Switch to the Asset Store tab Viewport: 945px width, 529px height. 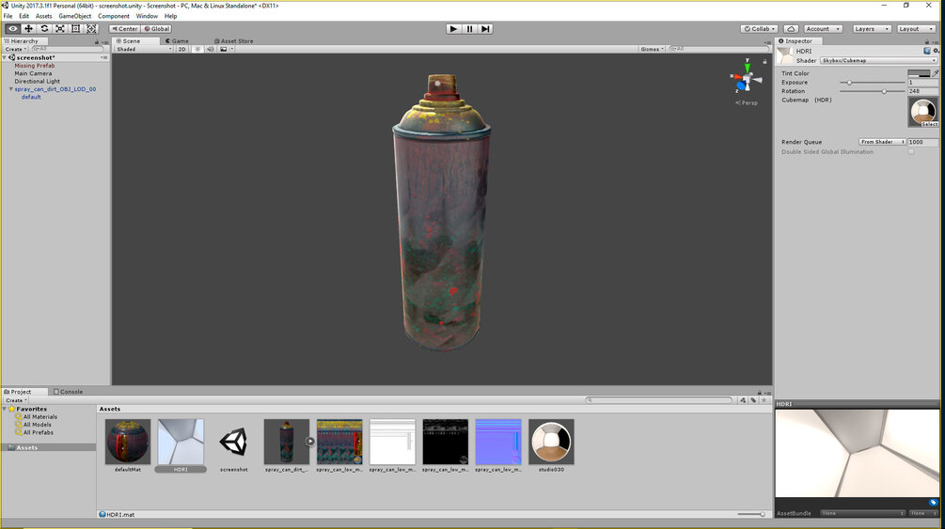234,41
